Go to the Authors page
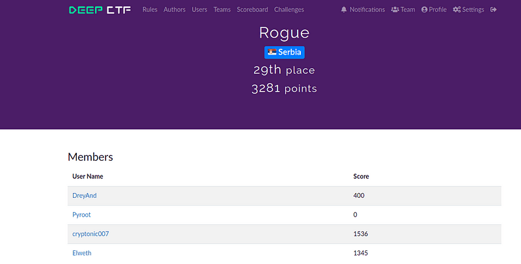The height and width of the screenshot is (264, 521). point(175,10)
